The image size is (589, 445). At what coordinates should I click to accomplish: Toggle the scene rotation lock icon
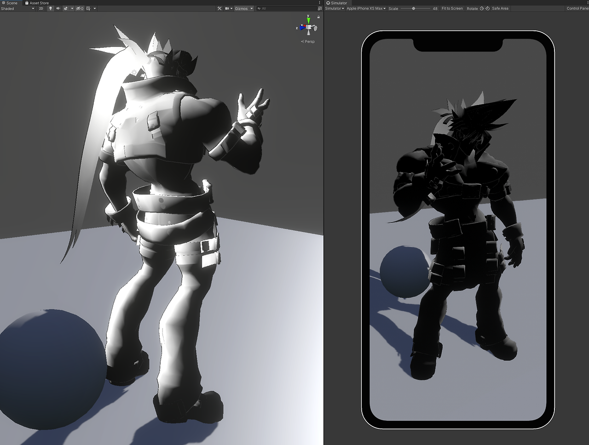point(318,17)
